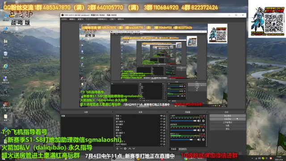Viewport: 286px width, 161px height.
Task: Mute the topmost mixer channel speaker icon
Action: [x=199, y=121]
